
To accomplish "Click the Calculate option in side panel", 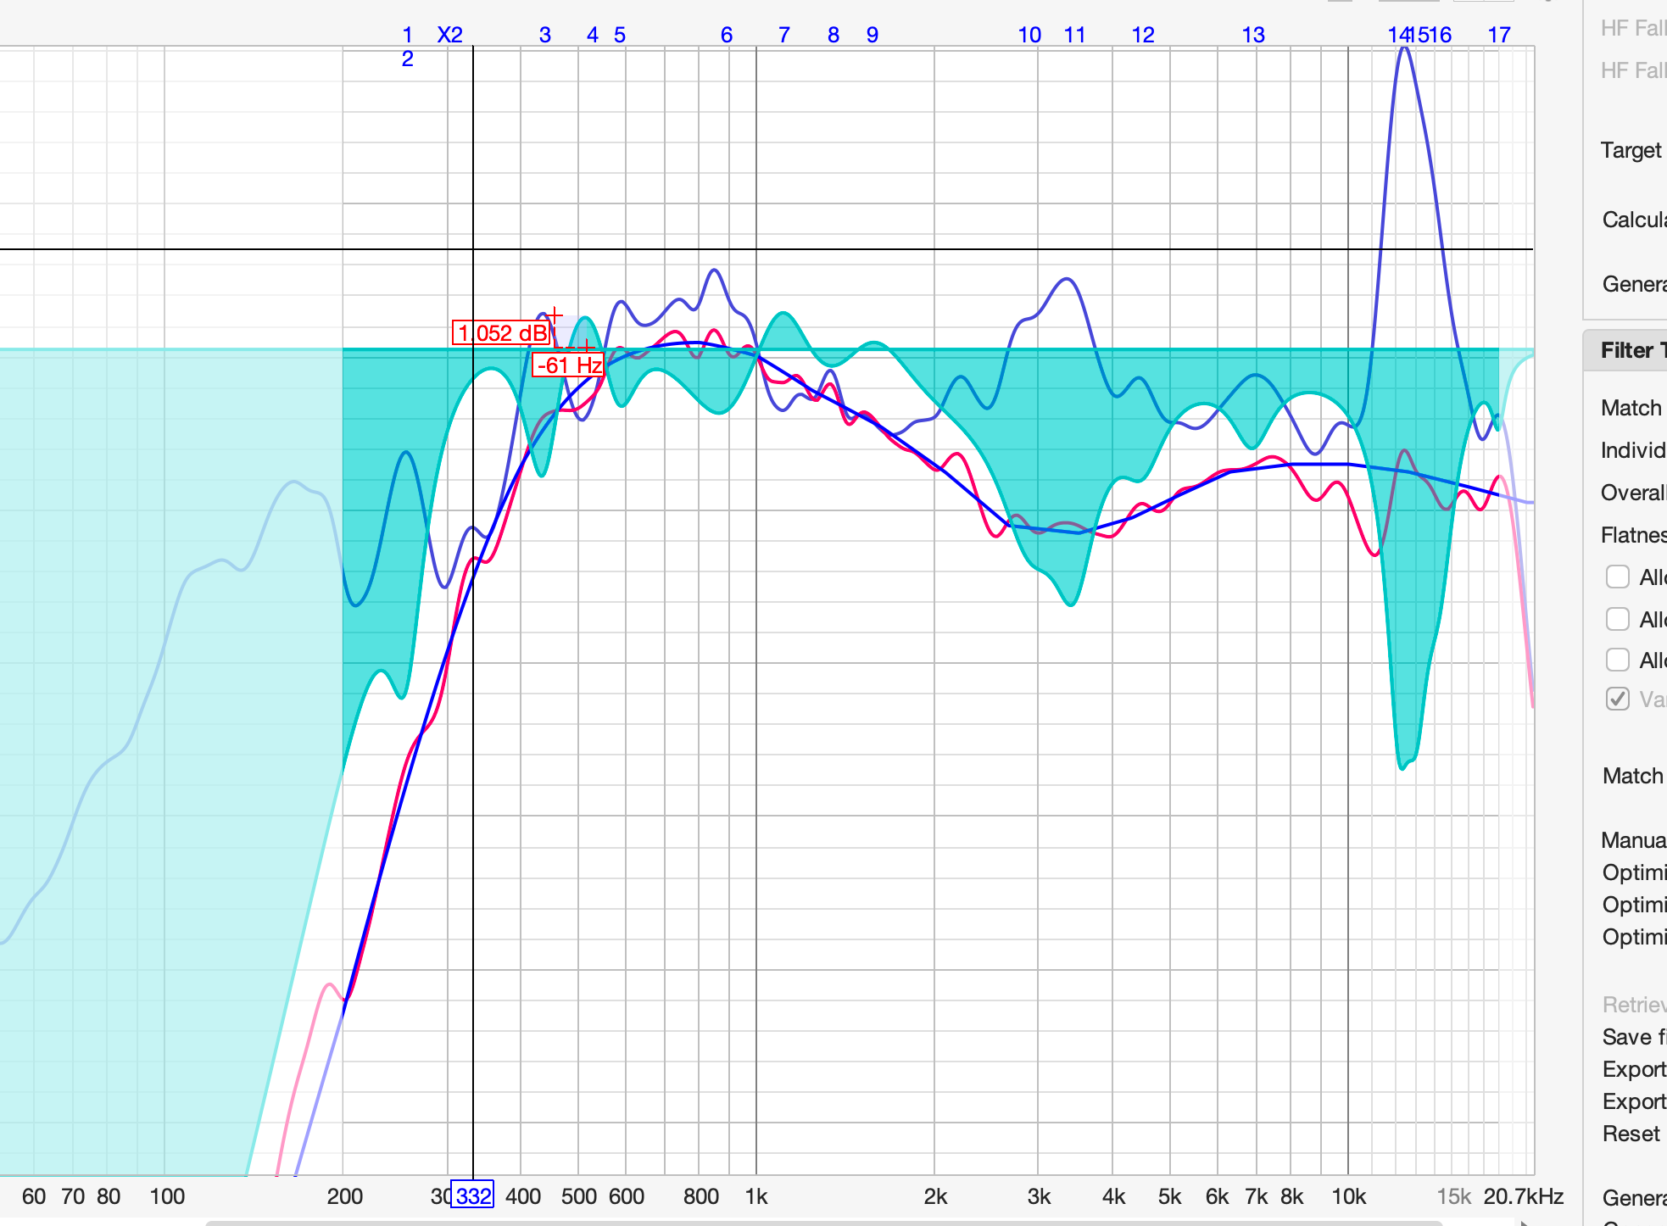I will tap(1633, 220).
